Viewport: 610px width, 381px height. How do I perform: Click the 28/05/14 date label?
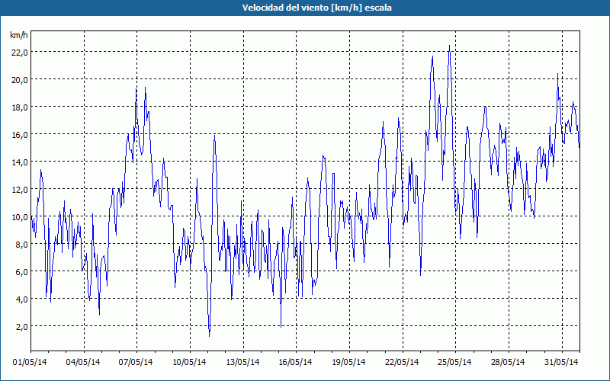pos(508,362)
